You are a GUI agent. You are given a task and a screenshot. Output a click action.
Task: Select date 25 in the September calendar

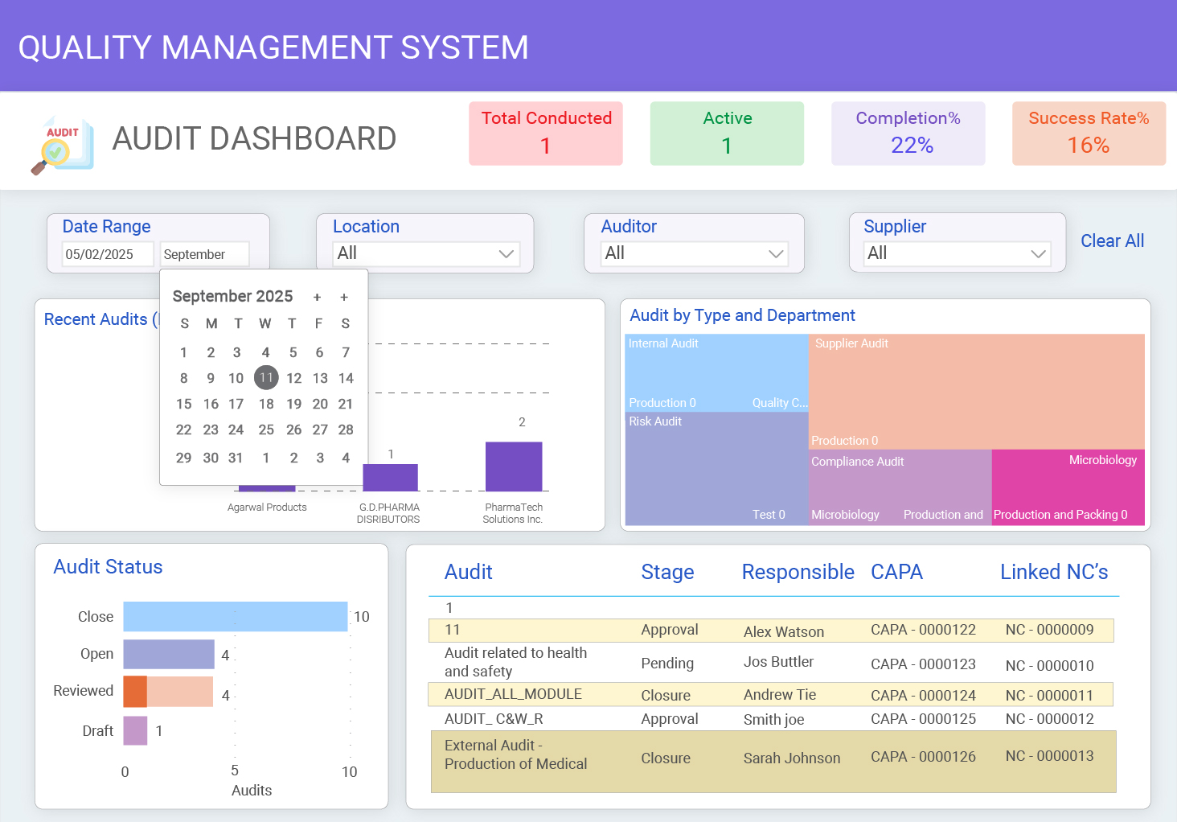click(x=265, y=430)
